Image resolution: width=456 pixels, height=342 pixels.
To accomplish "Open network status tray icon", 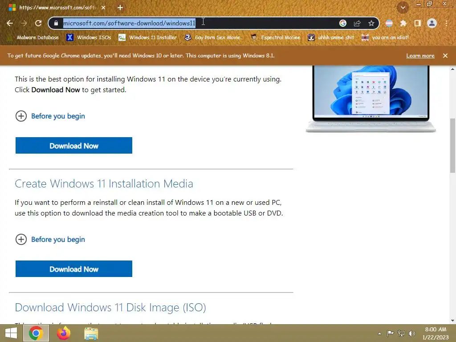I will (x=401, y=334).
